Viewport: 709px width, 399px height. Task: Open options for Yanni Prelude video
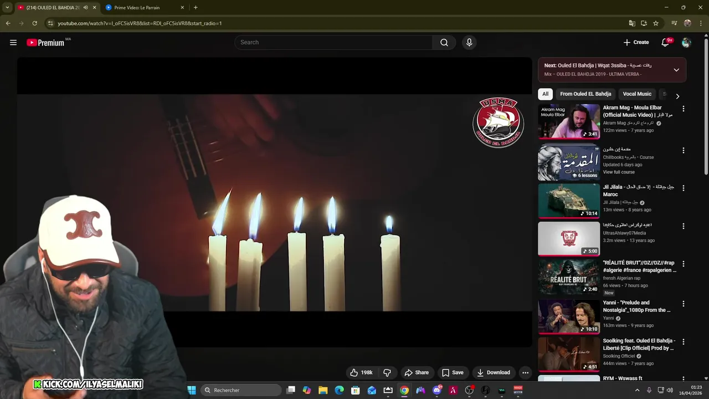(683, 304)
